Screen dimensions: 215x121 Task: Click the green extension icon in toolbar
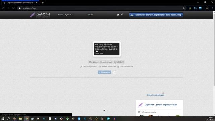[x=190, y=8]
